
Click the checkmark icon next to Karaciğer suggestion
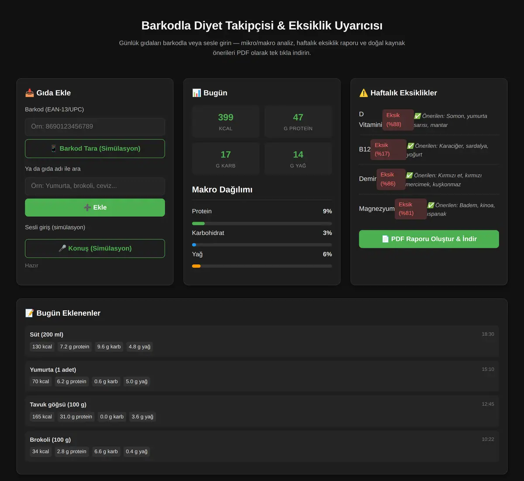(410, 146)
